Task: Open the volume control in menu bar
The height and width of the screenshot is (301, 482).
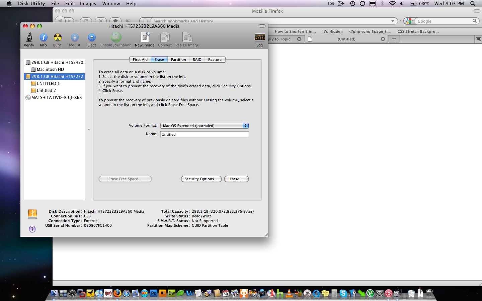Action: [x=402, y=3]
